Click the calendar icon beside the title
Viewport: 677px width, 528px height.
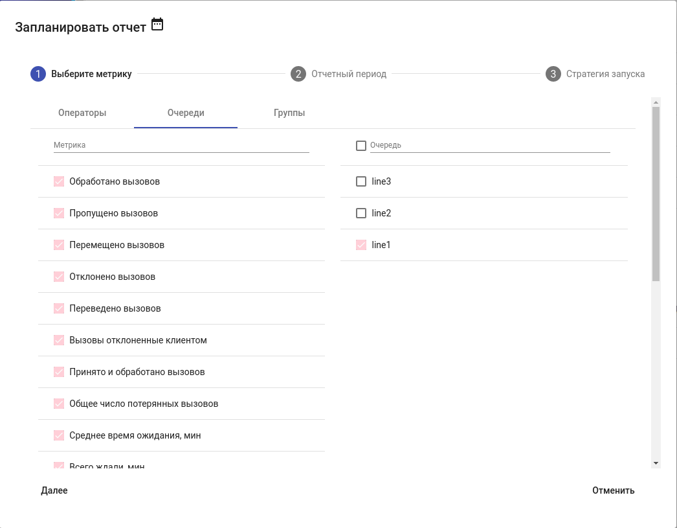click(157, 25)
